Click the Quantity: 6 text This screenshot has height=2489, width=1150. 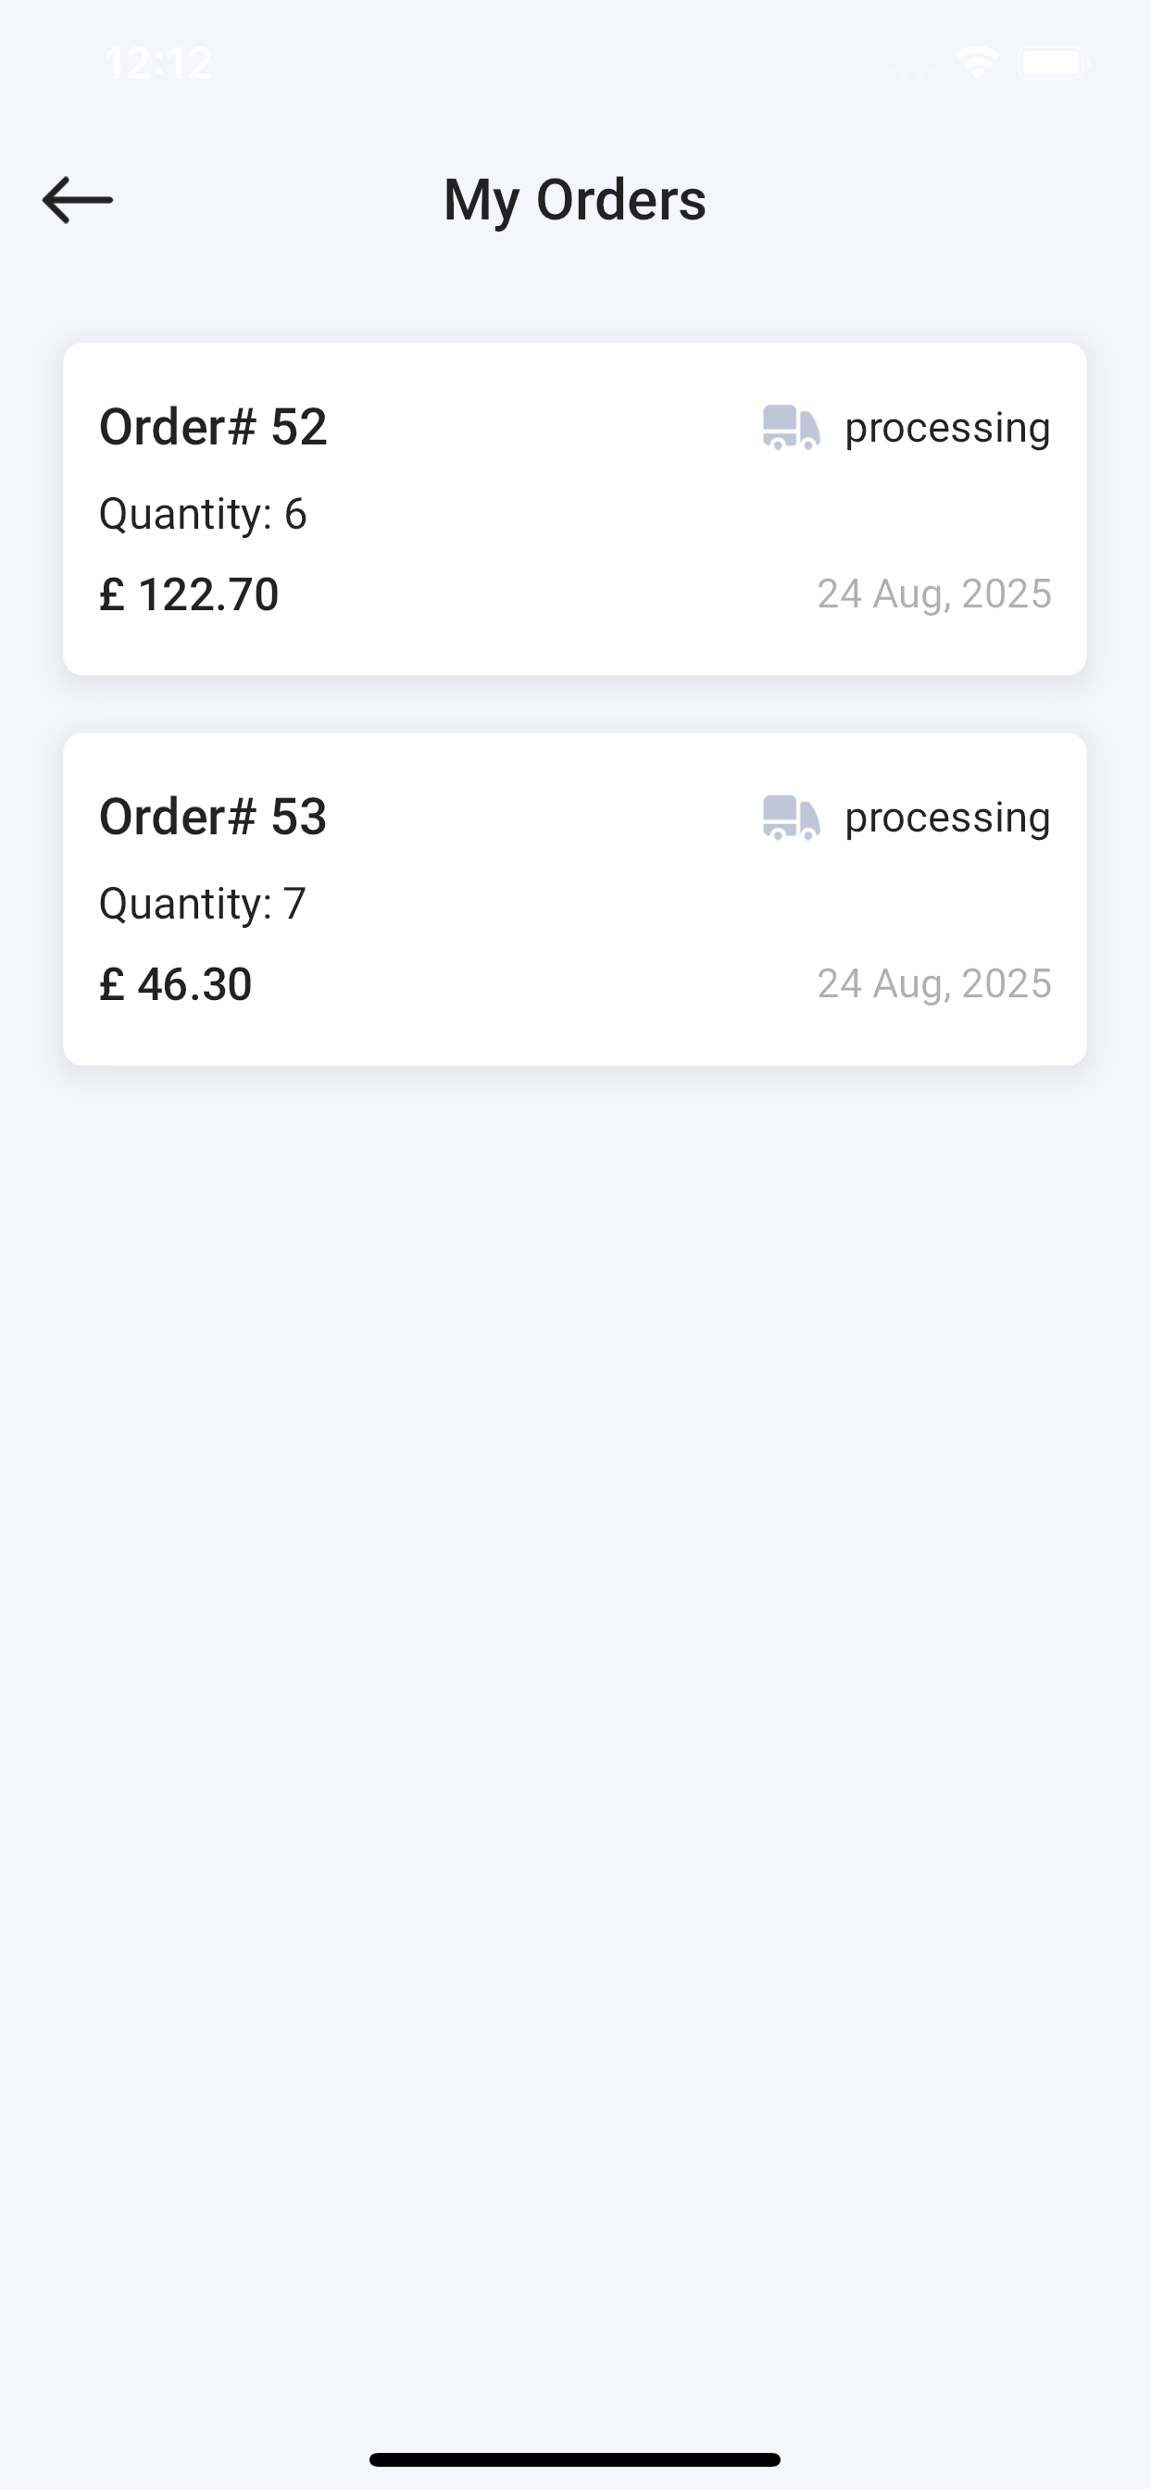tap(203, 515)
